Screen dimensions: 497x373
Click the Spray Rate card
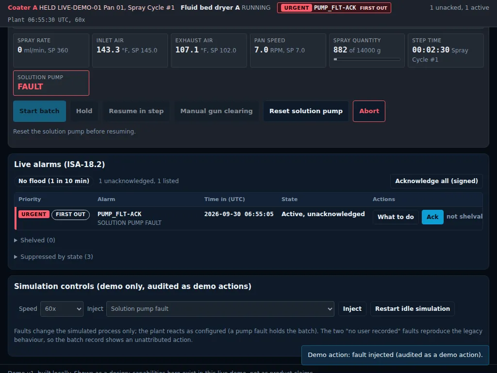[51, 51]
